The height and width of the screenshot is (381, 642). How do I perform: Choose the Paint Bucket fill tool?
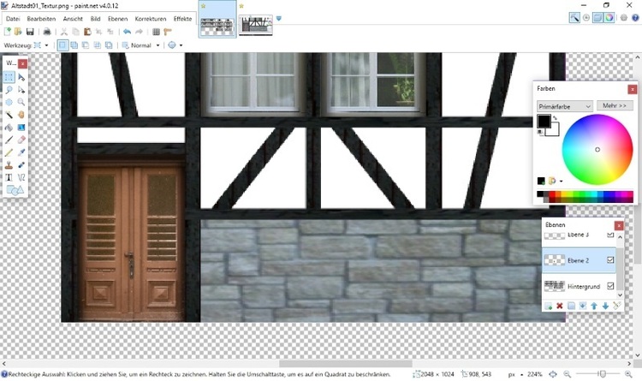(9, 128)
